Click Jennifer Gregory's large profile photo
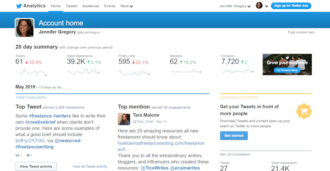The image size is (330, 171). click(24, 27)
